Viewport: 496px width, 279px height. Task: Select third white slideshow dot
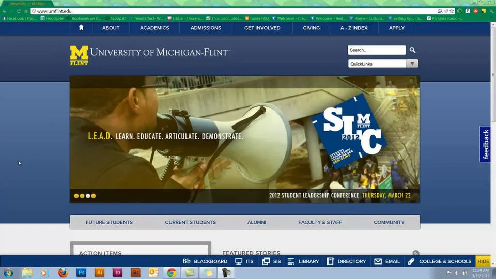click(x=88, y=196)
